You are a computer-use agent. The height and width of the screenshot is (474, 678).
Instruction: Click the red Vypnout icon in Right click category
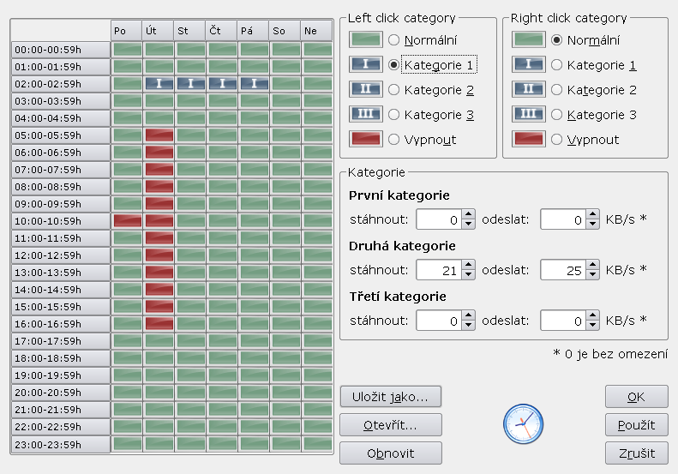(528, 139)
